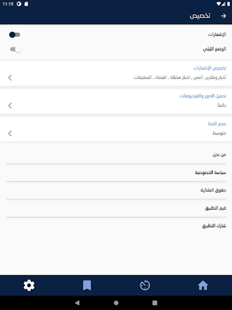Tap the back arrow in the header
Viewport: 232px width, 310px height.
[223, 16]
